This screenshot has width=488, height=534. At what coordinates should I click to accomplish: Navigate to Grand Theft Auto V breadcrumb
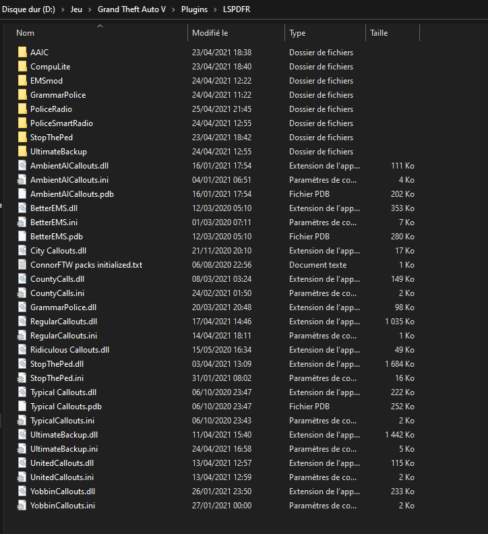click(132, 9)
